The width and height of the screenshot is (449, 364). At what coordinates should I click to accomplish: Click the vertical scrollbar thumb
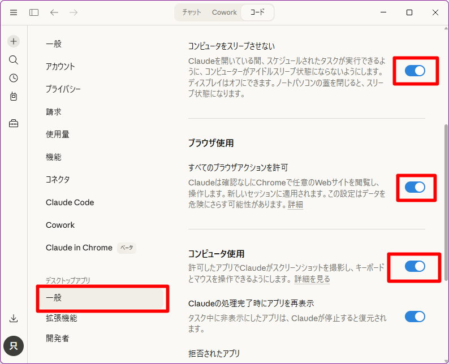click(446, 202)
